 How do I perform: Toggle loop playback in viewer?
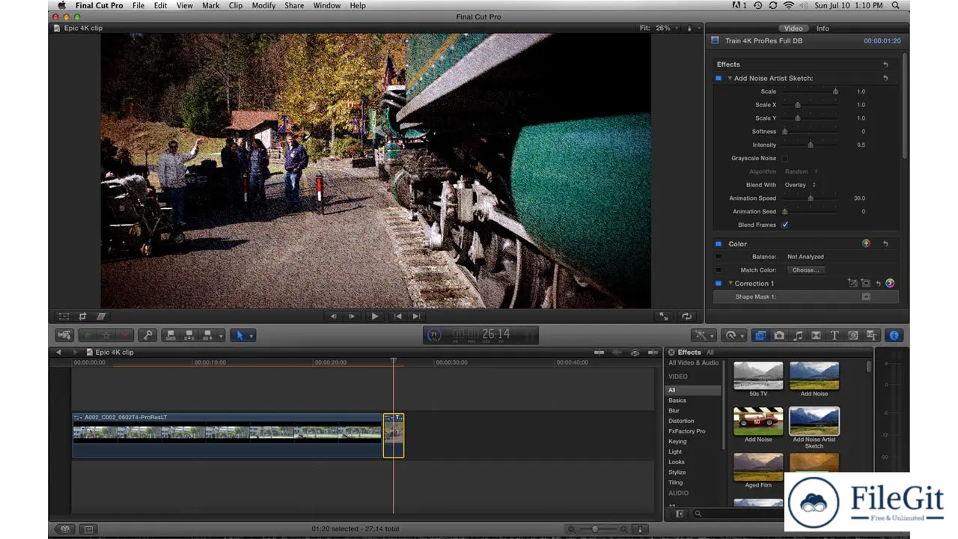coord(686,317)
